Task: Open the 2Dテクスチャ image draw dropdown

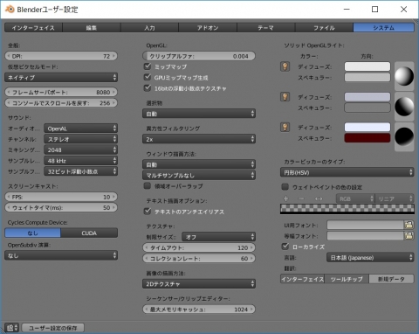Action: point(199,283)
